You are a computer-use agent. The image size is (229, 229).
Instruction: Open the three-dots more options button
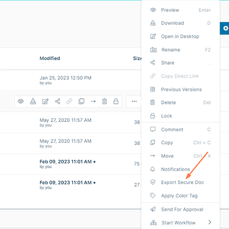pos(134,101)
